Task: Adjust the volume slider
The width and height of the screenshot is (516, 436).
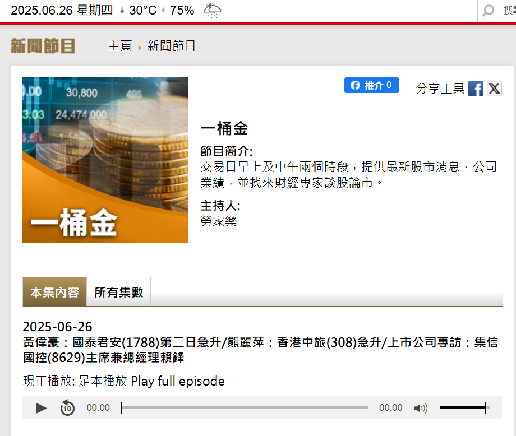Action: 464,408
